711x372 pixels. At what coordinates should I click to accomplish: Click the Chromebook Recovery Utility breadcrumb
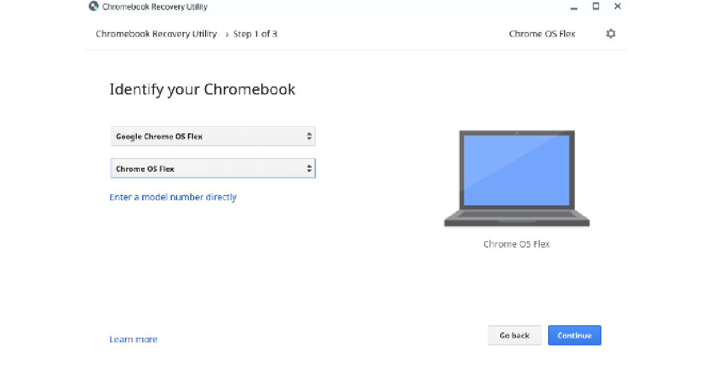tap(156, 34)
